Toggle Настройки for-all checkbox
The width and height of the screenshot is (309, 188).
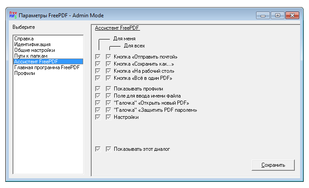coord(108,117)
